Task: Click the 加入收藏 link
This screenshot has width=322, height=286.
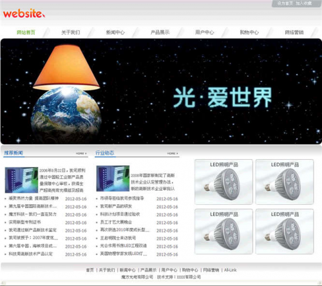Action: click(304, 3)
